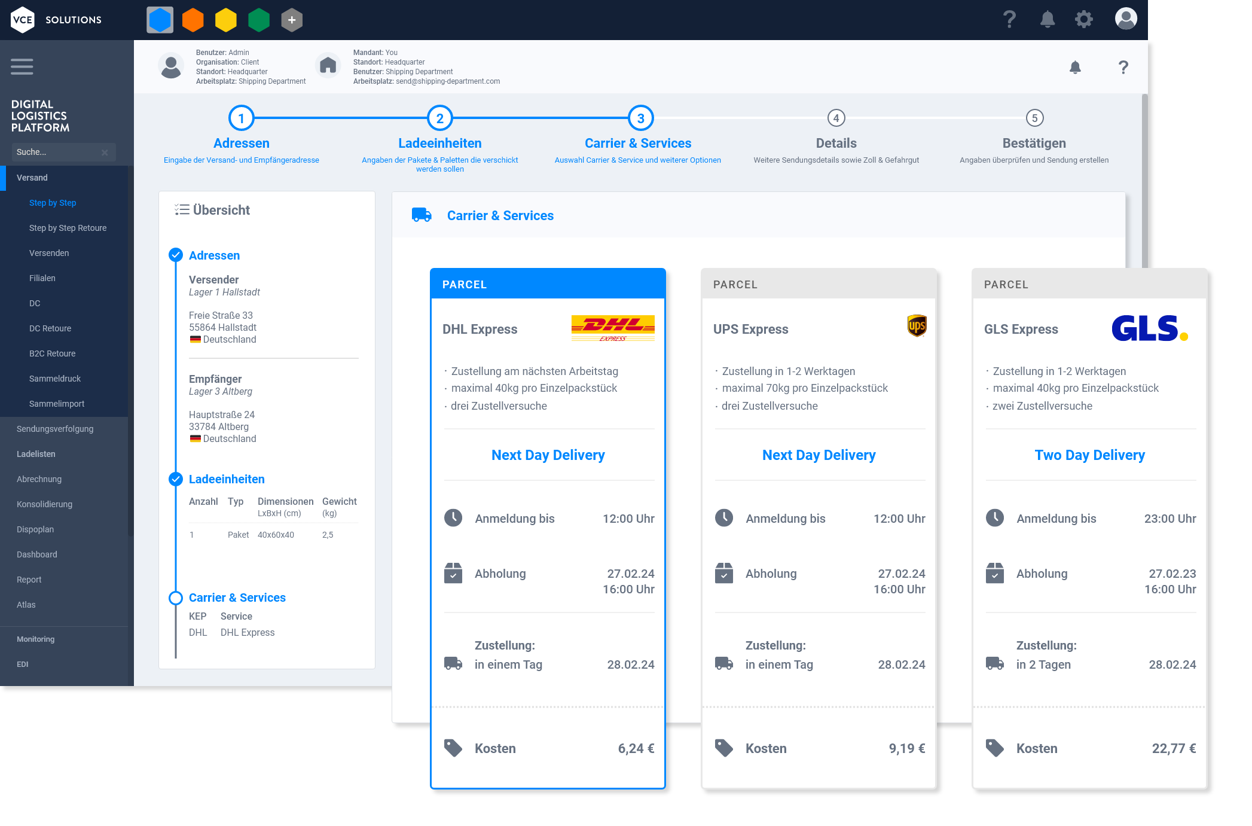Click the question mark in the white subheader
This screenshot has height=826, width=1252.
click(1123, 68)
